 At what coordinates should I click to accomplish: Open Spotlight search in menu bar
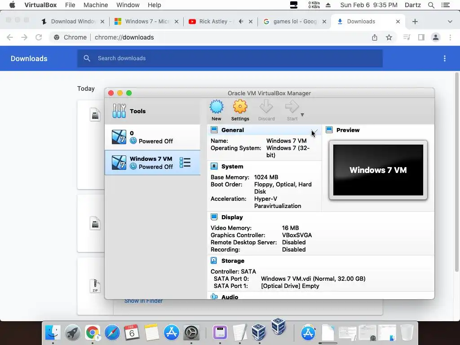[x=431, y=5]
